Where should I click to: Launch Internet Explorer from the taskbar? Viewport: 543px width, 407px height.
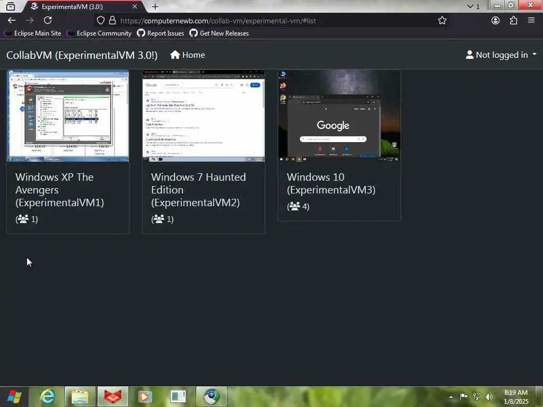pyautogui.click(x=47, y=396)
